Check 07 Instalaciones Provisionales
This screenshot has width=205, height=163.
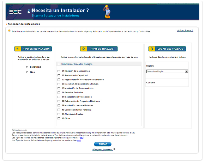(59, 97)
